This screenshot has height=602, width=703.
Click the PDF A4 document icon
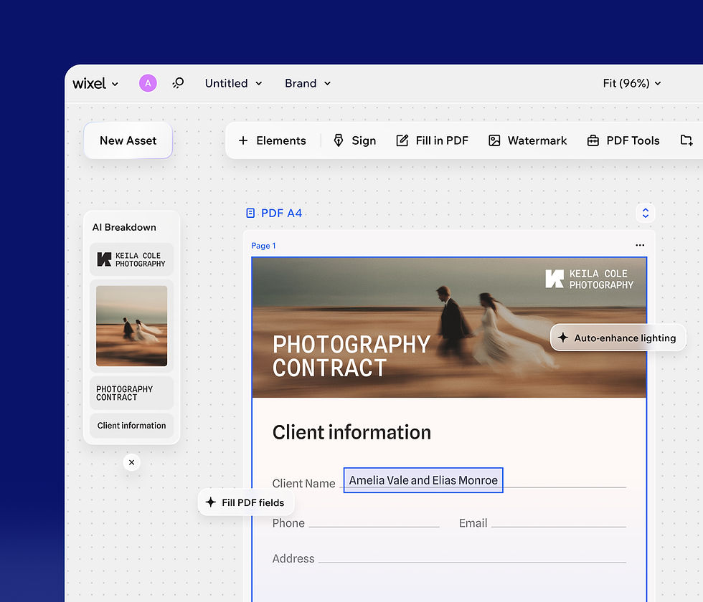pyautogui.click(x=250, y=213)
